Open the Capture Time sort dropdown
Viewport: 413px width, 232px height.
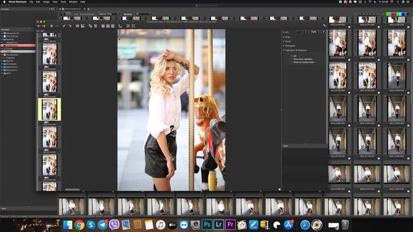pyautogui.click(x=108, y=14)
